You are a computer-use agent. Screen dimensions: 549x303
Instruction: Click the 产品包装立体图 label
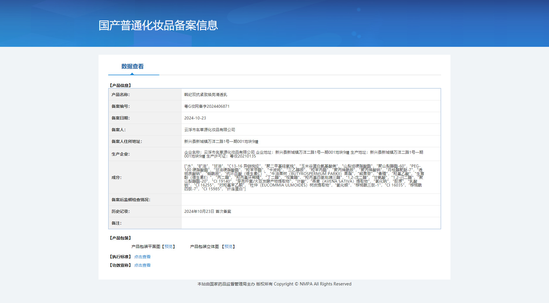pyautogui.click(x=204, y=246)
